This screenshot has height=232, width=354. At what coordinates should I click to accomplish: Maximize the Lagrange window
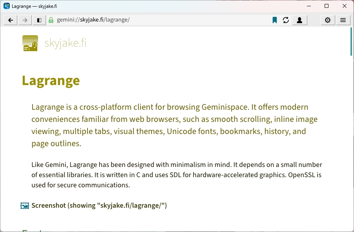click(327, 6)
